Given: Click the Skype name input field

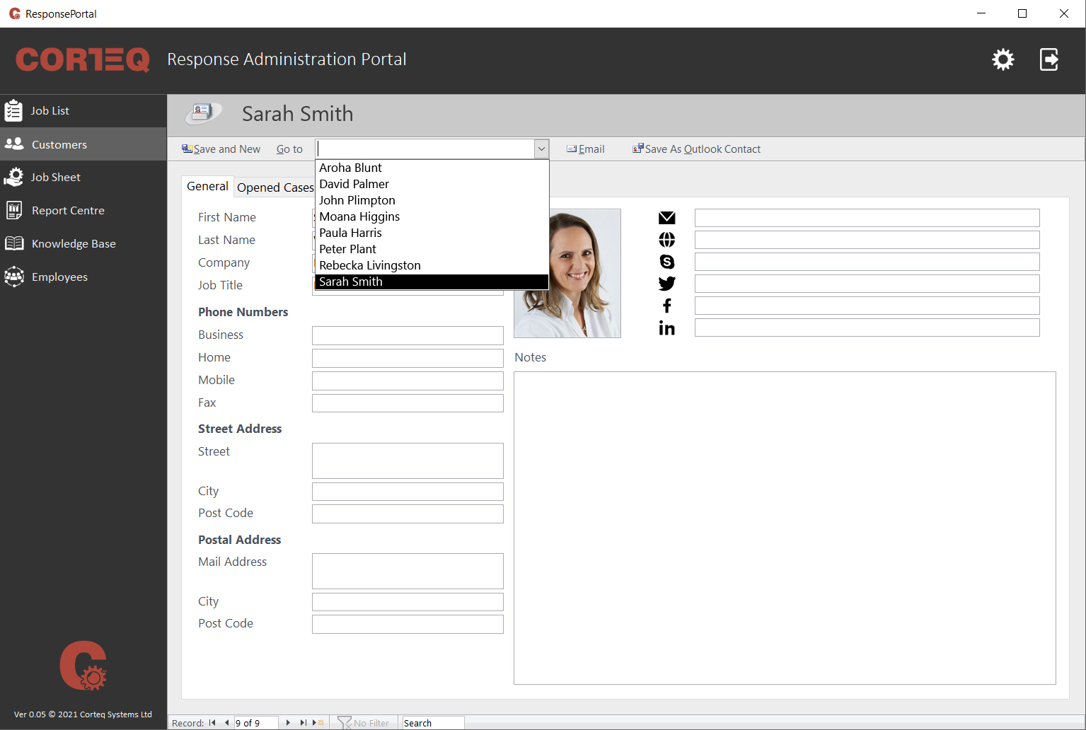Looking at the screenshot, I should click(867, 262).
